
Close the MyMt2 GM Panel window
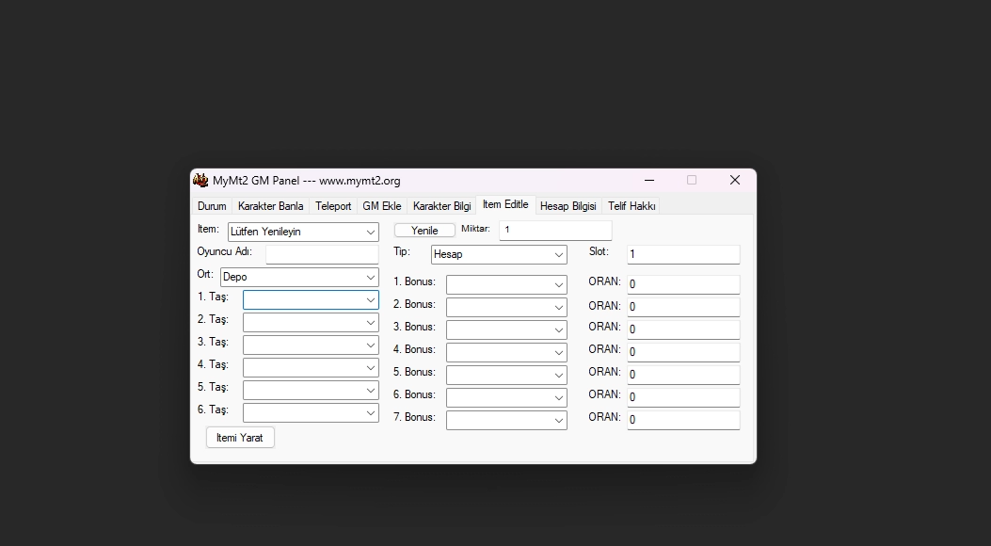point(734,180)
